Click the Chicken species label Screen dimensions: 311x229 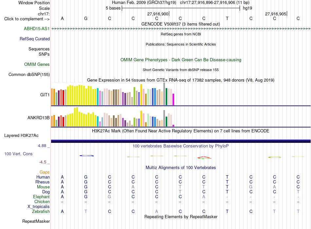coord(42,201)
